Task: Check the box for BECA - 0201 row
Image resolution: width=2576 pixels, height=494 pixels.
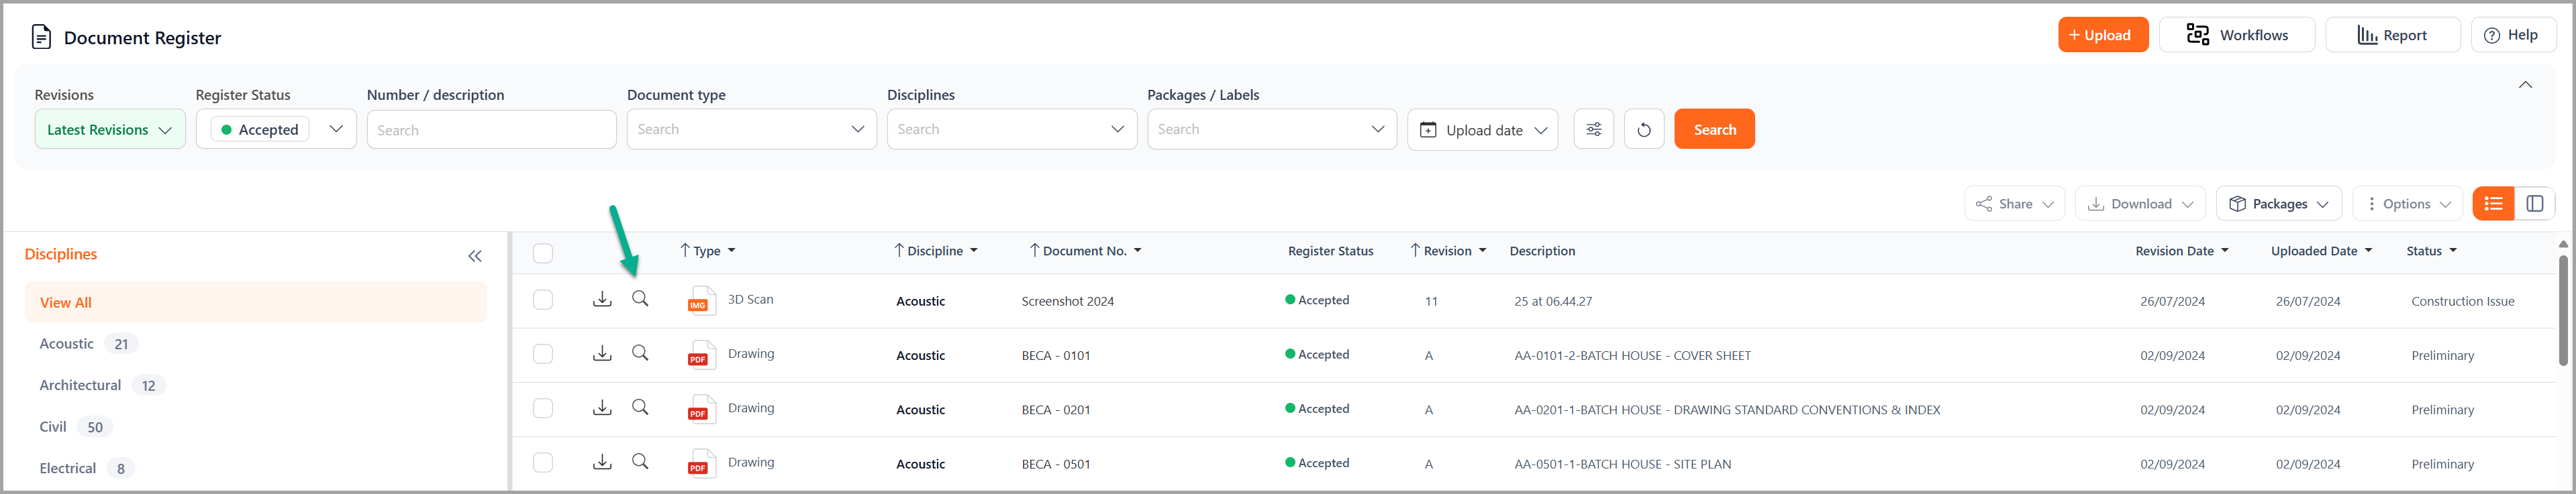Action: (x=543, y=408)
